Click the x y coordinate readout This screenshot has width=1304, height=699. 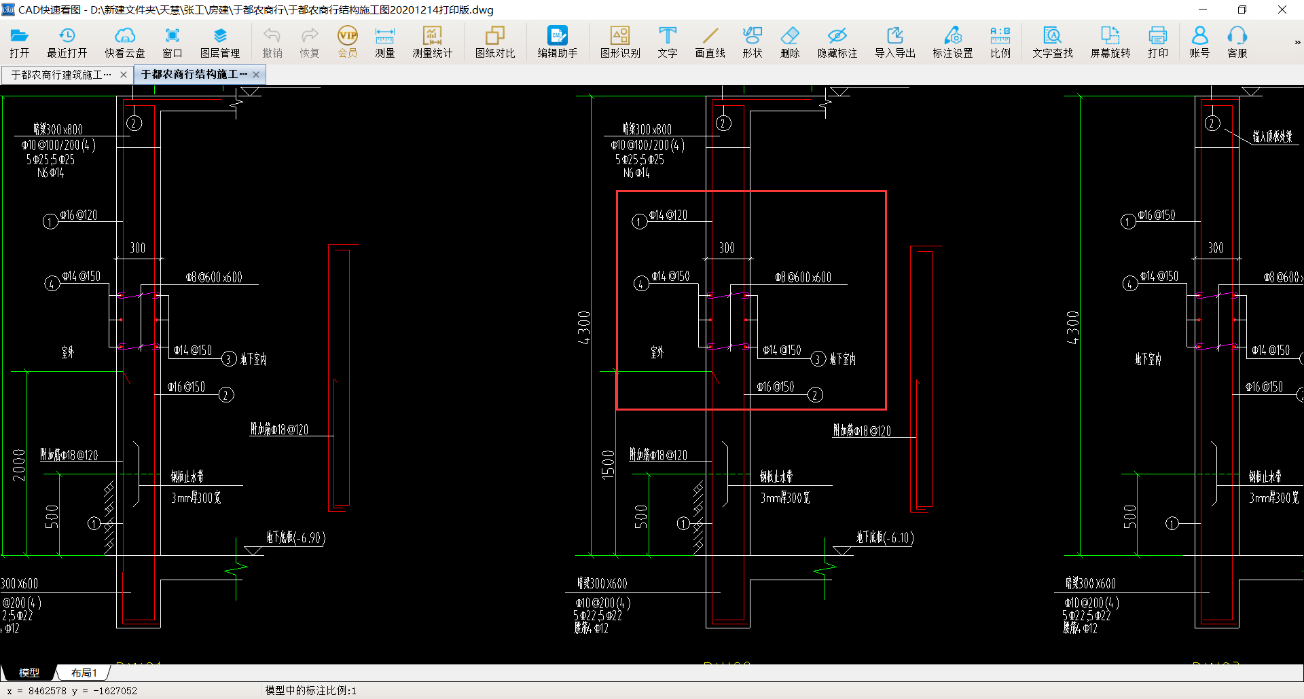click(x=72, y=691)
